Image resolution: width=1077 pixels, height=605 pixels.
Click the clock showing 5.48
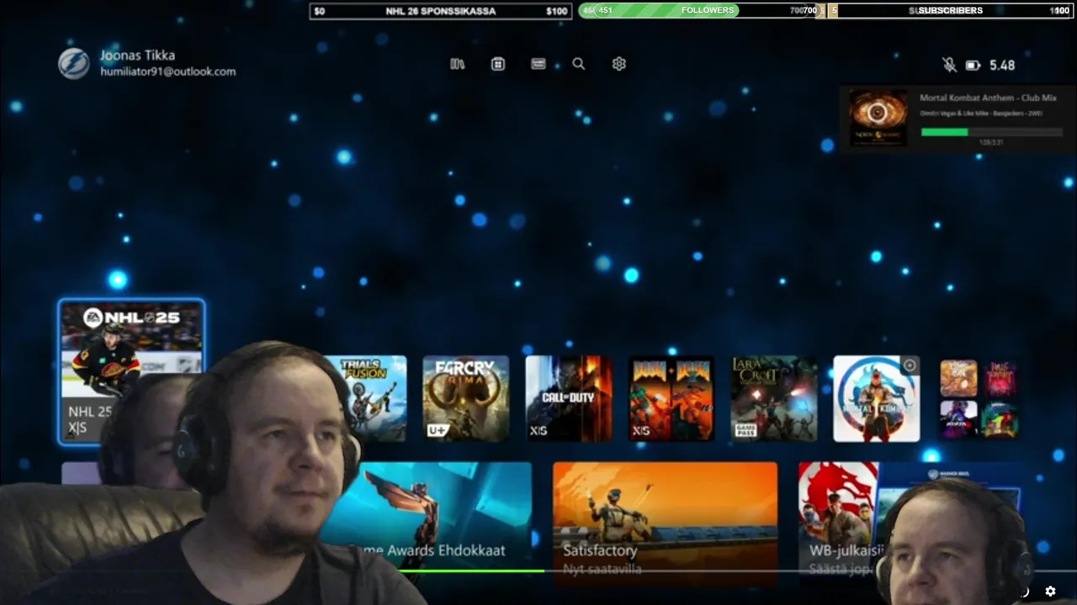[1002, 65]
